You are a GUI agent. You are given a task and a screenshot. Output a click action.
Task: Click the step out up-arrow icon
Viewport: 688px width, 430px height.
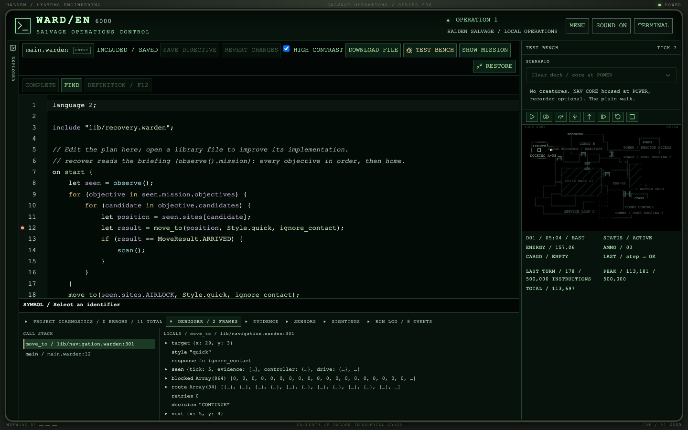tap(589, 117)
